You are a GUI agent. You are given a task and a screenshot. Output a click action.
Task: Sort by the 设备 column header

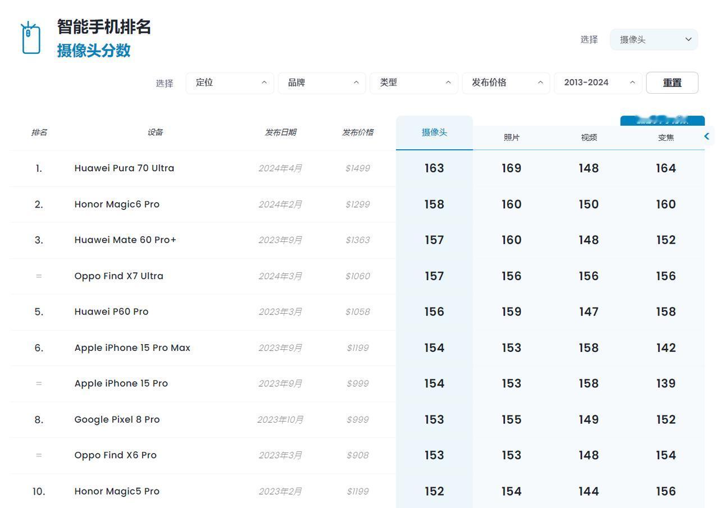click(155, 132)
